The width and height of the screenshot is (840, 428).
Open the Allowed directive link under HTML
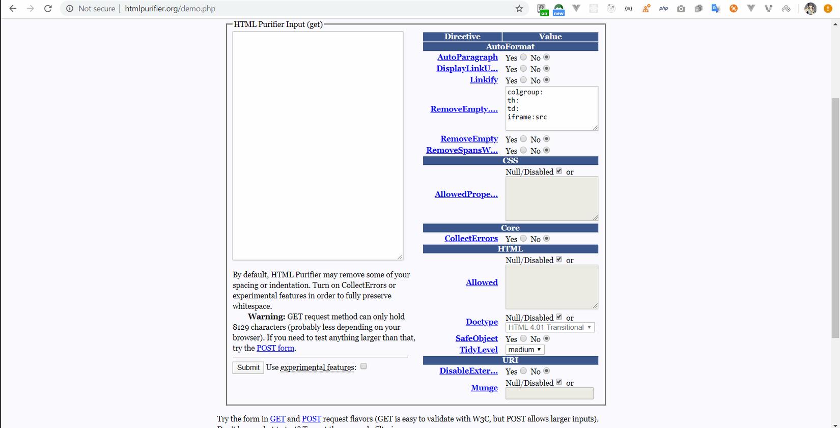(482, 282)
